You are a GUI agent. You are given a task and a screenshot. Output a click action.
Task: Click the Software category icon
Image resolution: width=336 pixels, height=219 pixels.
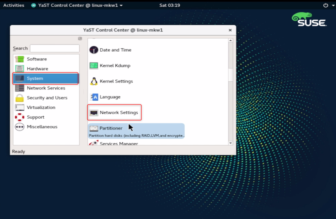click(x=19, y=59)
